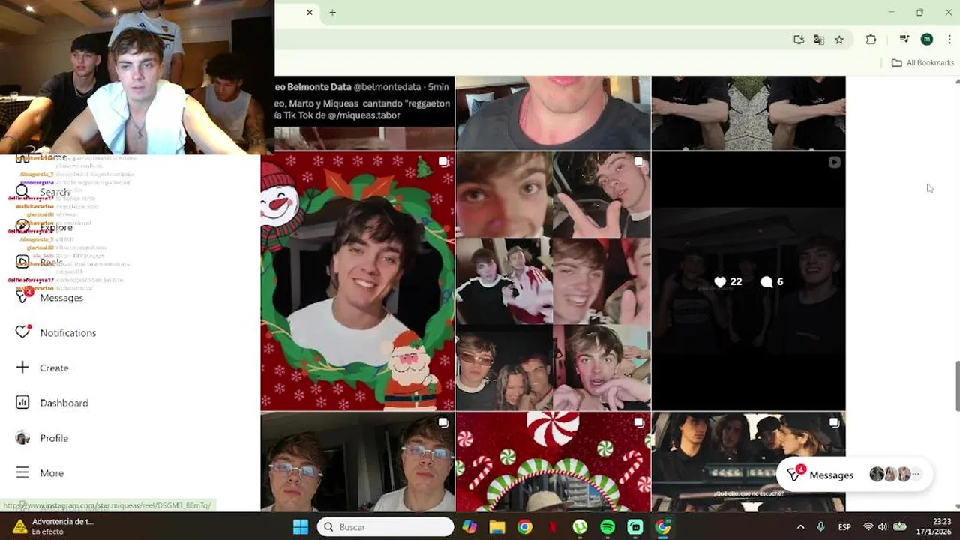
Task: Click the Chrome profile avatar m
Action: tap(927, 40)
